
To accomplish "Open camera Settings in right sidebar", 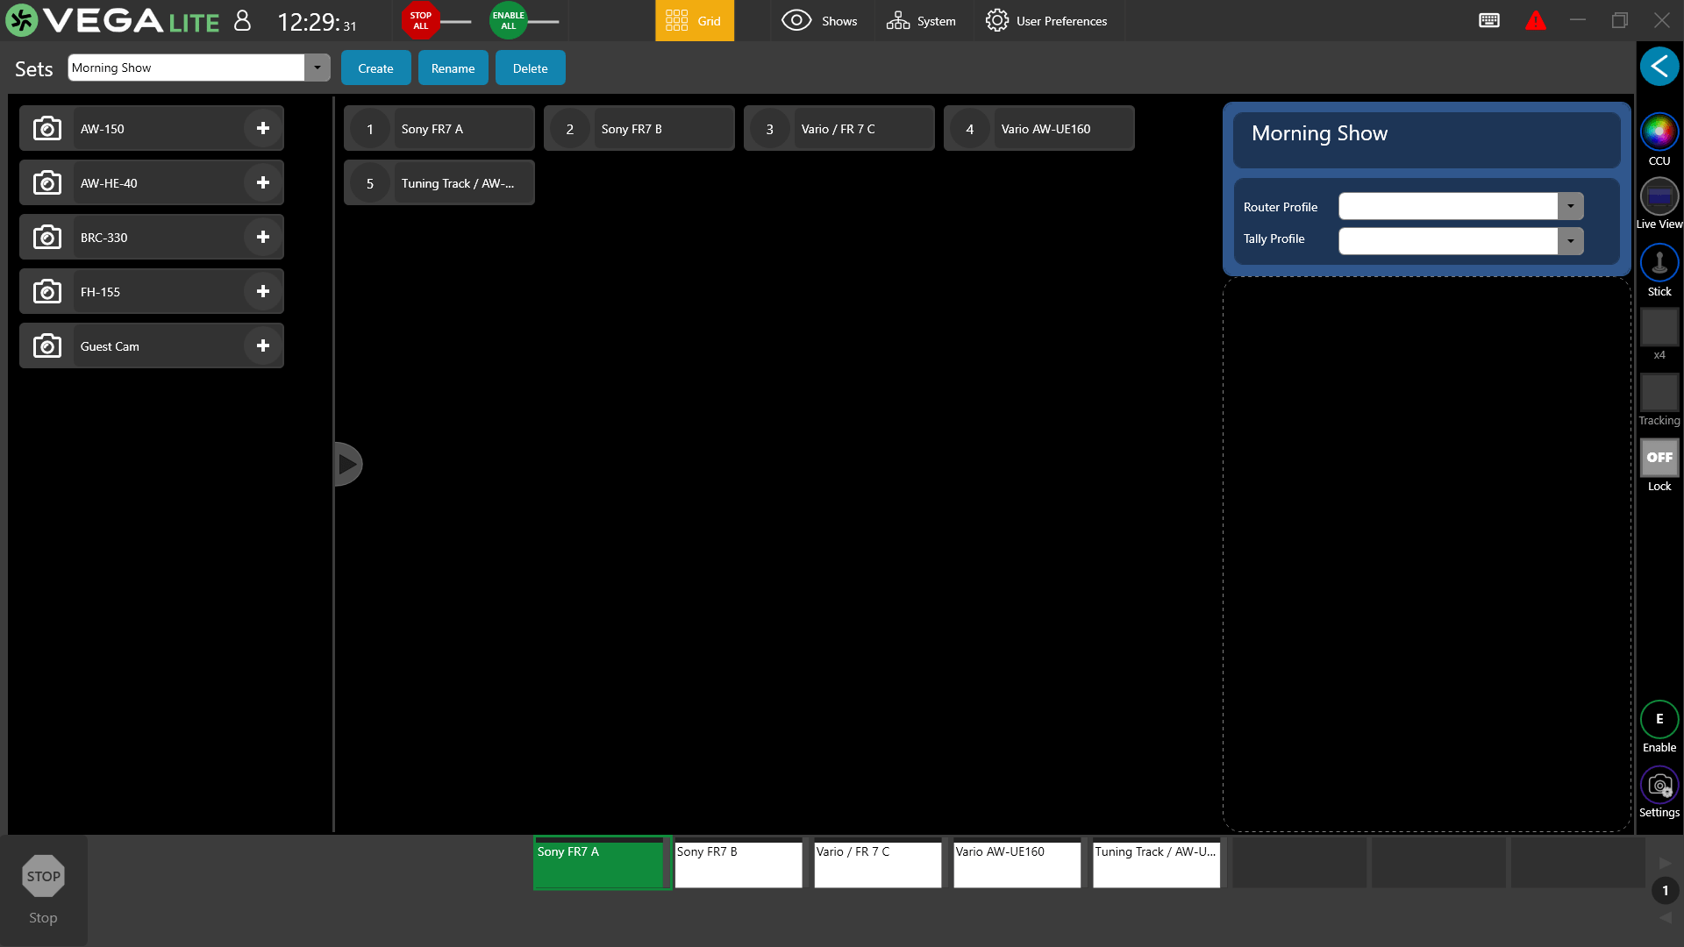I will pyautogui.click(x=1659, y=785).
